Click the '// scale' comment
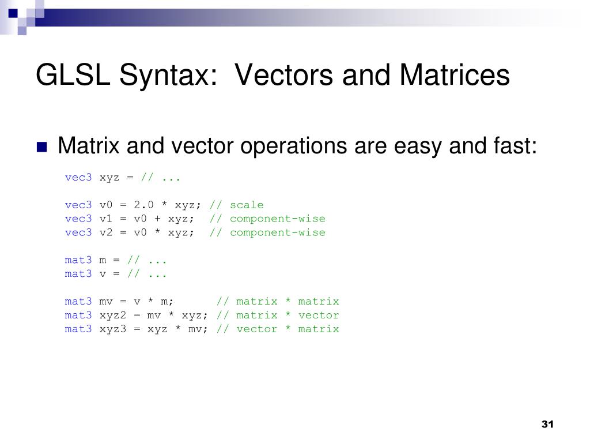The image size is (590, 443). (x=237, y=205)
